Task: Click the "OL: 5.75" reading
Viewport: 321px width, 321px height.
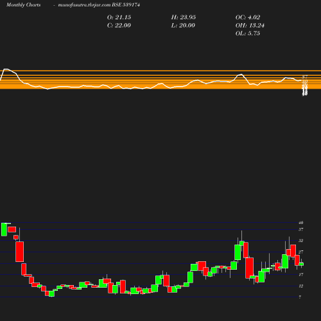Action: coord(248,33)
